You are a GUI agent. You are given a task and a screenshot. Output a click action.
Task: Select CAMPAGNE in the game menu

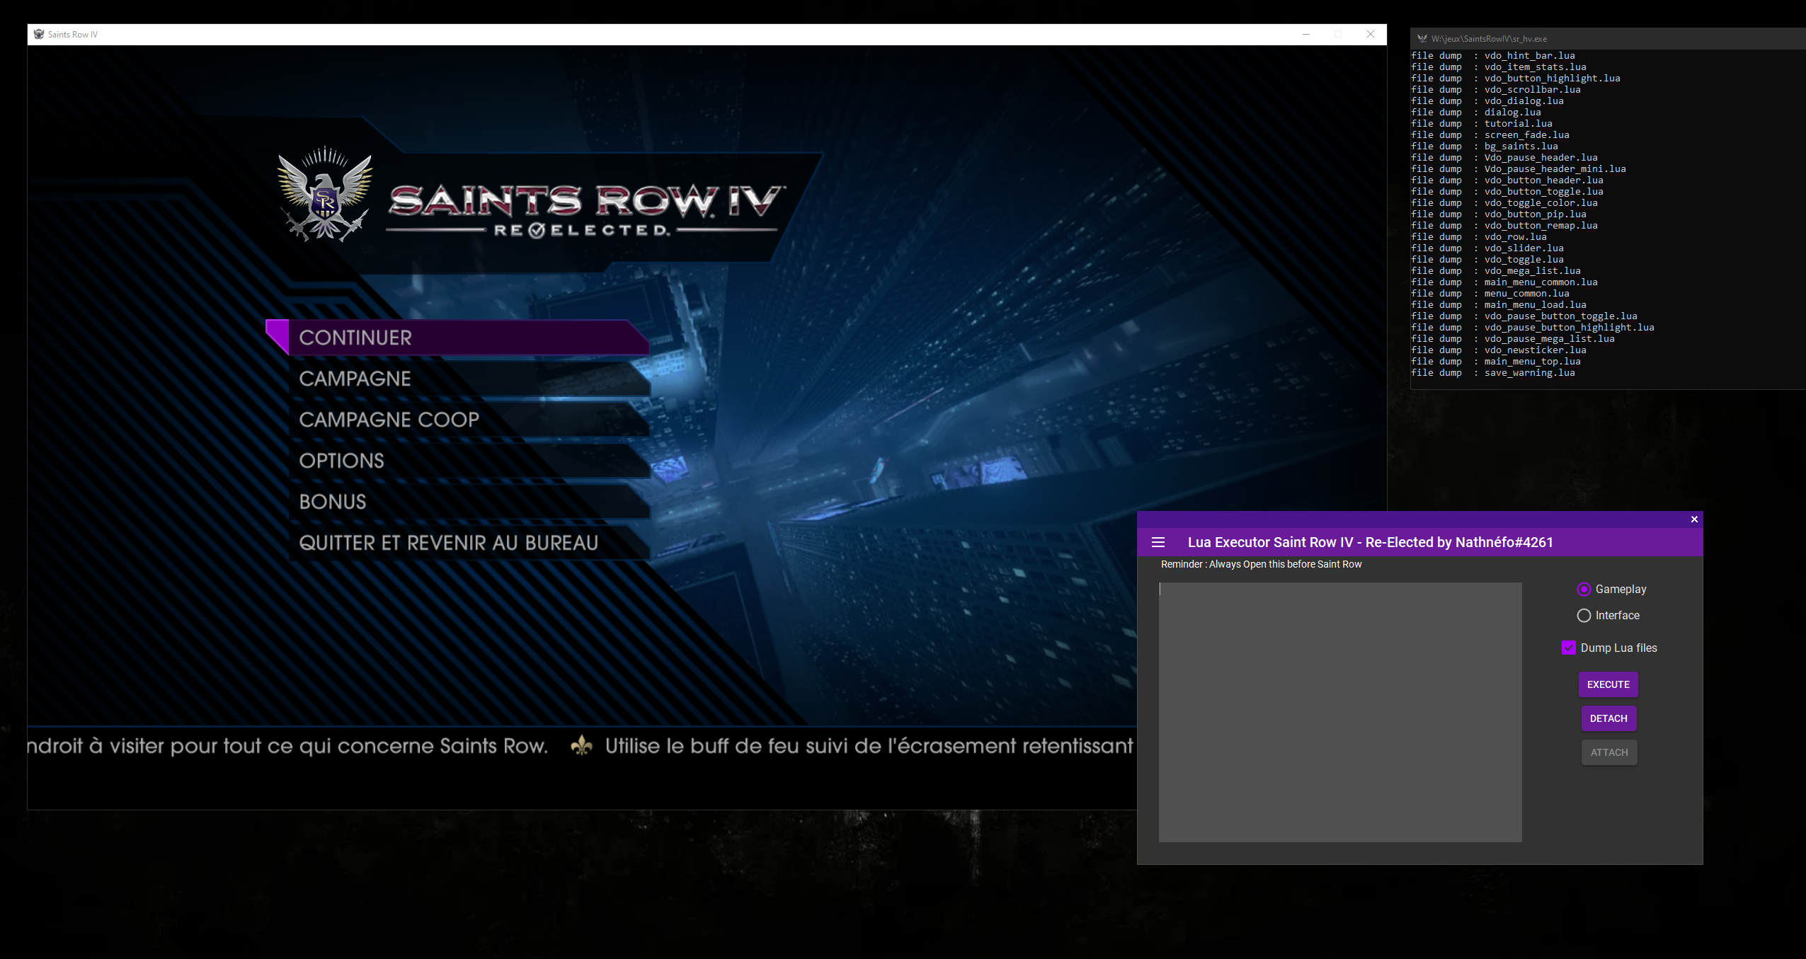point(470,379)
